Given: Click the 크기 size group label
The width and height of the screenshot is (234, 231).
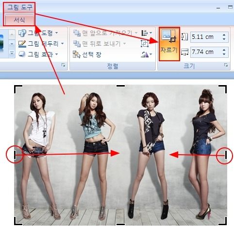Looking at the screenshot, I should pyautogui.click(x=189, y=66).
